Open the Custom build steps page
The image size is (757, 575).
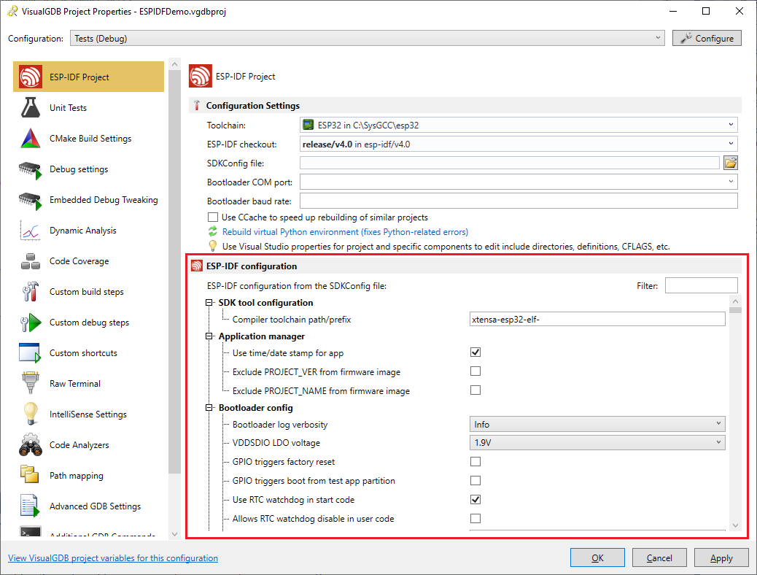[x=89, y=291]
